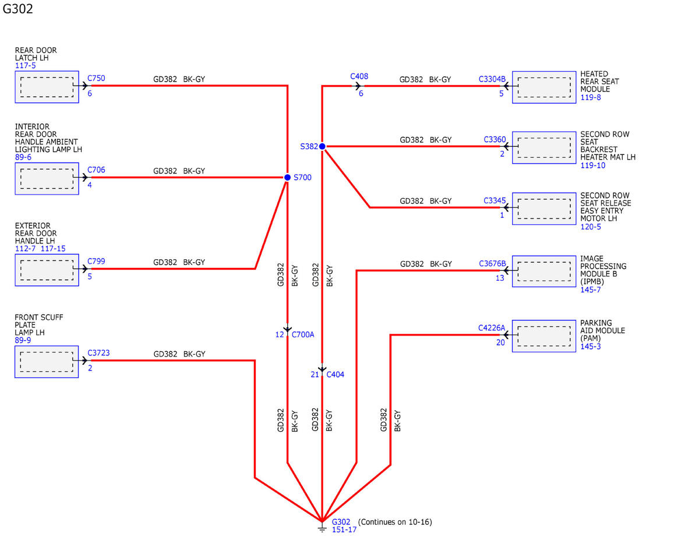The height and width of the screenshot is (540, 699).
Task: Select connector label C3723
Action: [98, 353]
